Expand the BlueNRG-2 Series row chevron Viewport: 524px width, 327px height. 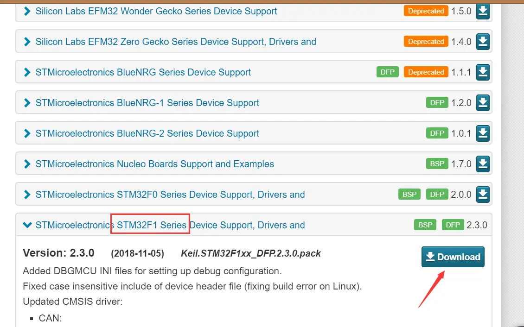tap(27, 133)
